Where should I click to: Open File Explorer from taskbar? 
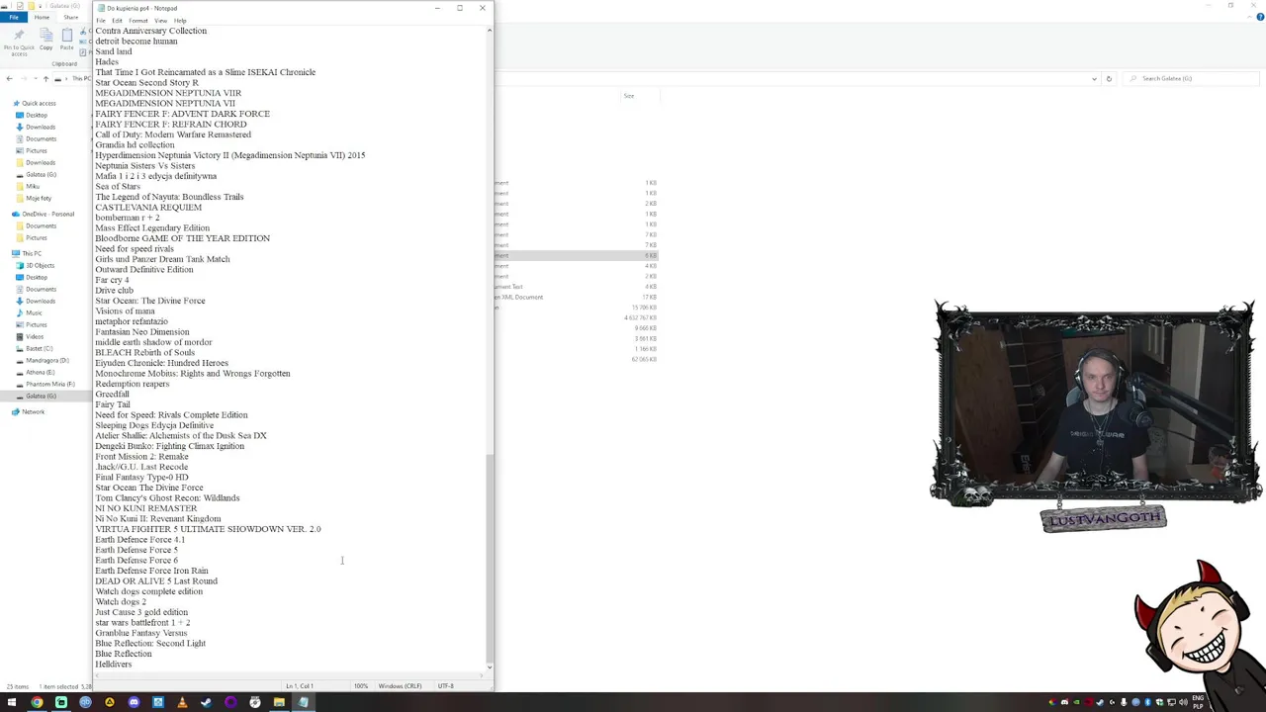[x=279, y=702]
